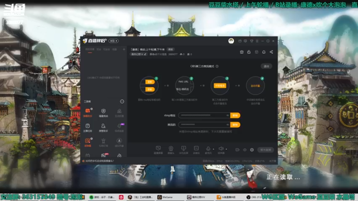Add screen capture source from bottom toolbar
Image resolution: width=358 pixels, height=201 pixels.
(158, 150)
